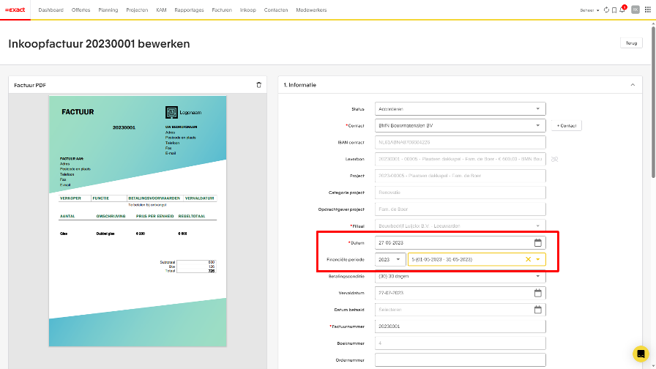The width and height of the screenshot is (656, 369).
Task: Open the Status dropdown
Action: (x=460, y=108)
